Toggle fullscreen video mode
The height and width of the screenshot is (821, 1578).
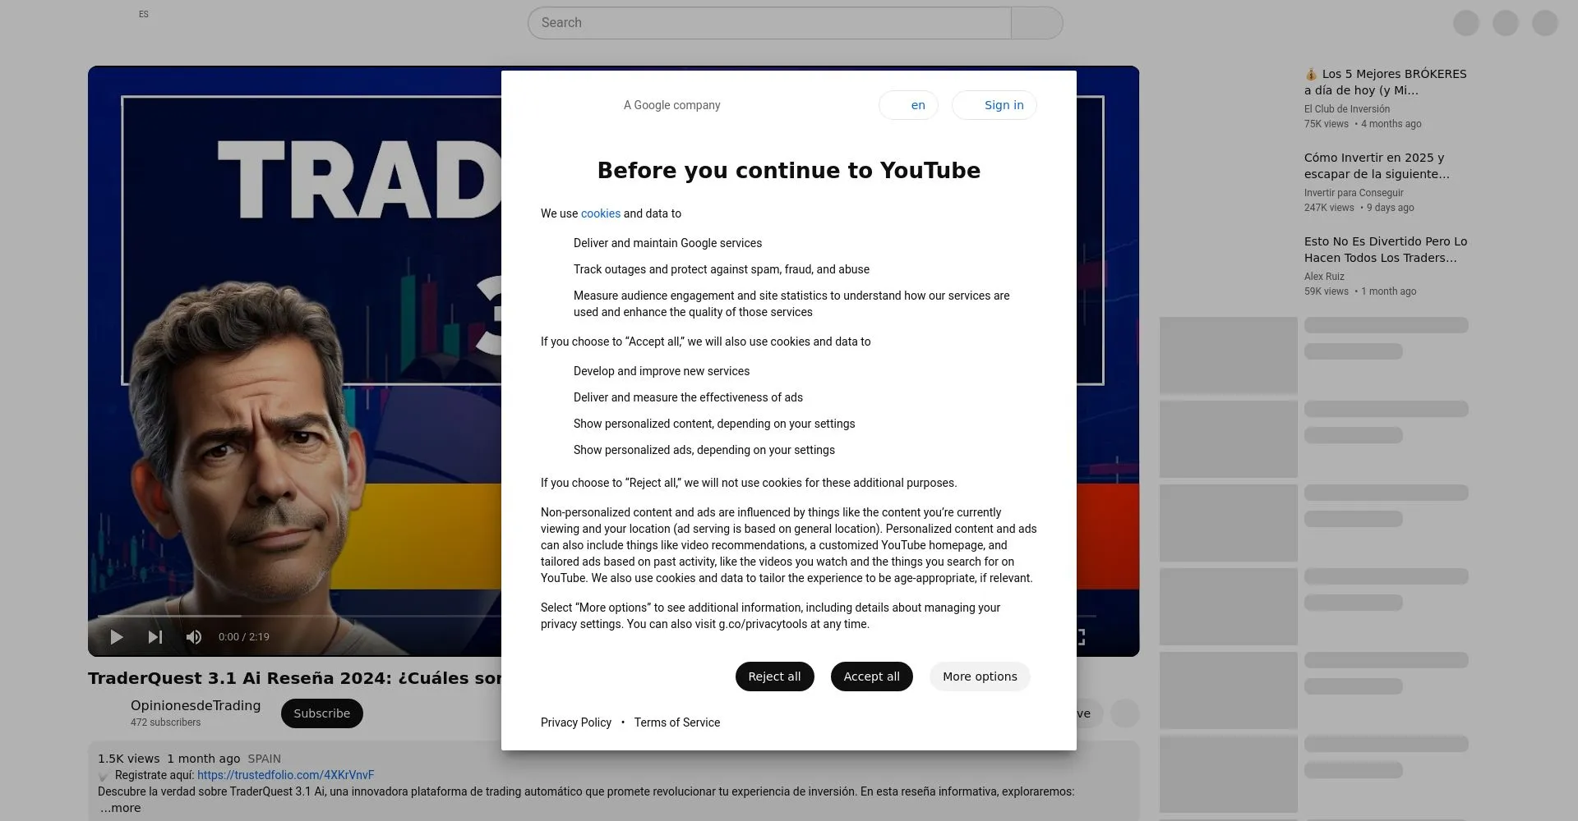(1080, 637)
